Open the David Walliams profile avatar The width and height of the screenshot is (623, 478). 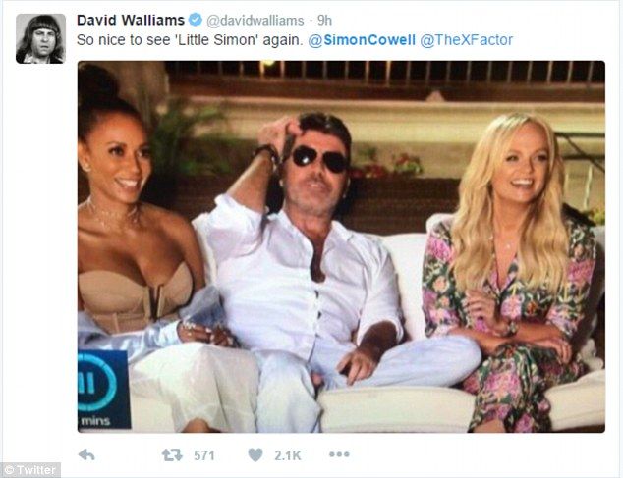40,38
